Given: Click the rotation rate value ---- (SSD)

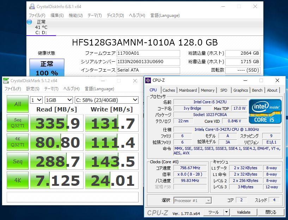Looking at the screenshot, I should tap(243, 70).
